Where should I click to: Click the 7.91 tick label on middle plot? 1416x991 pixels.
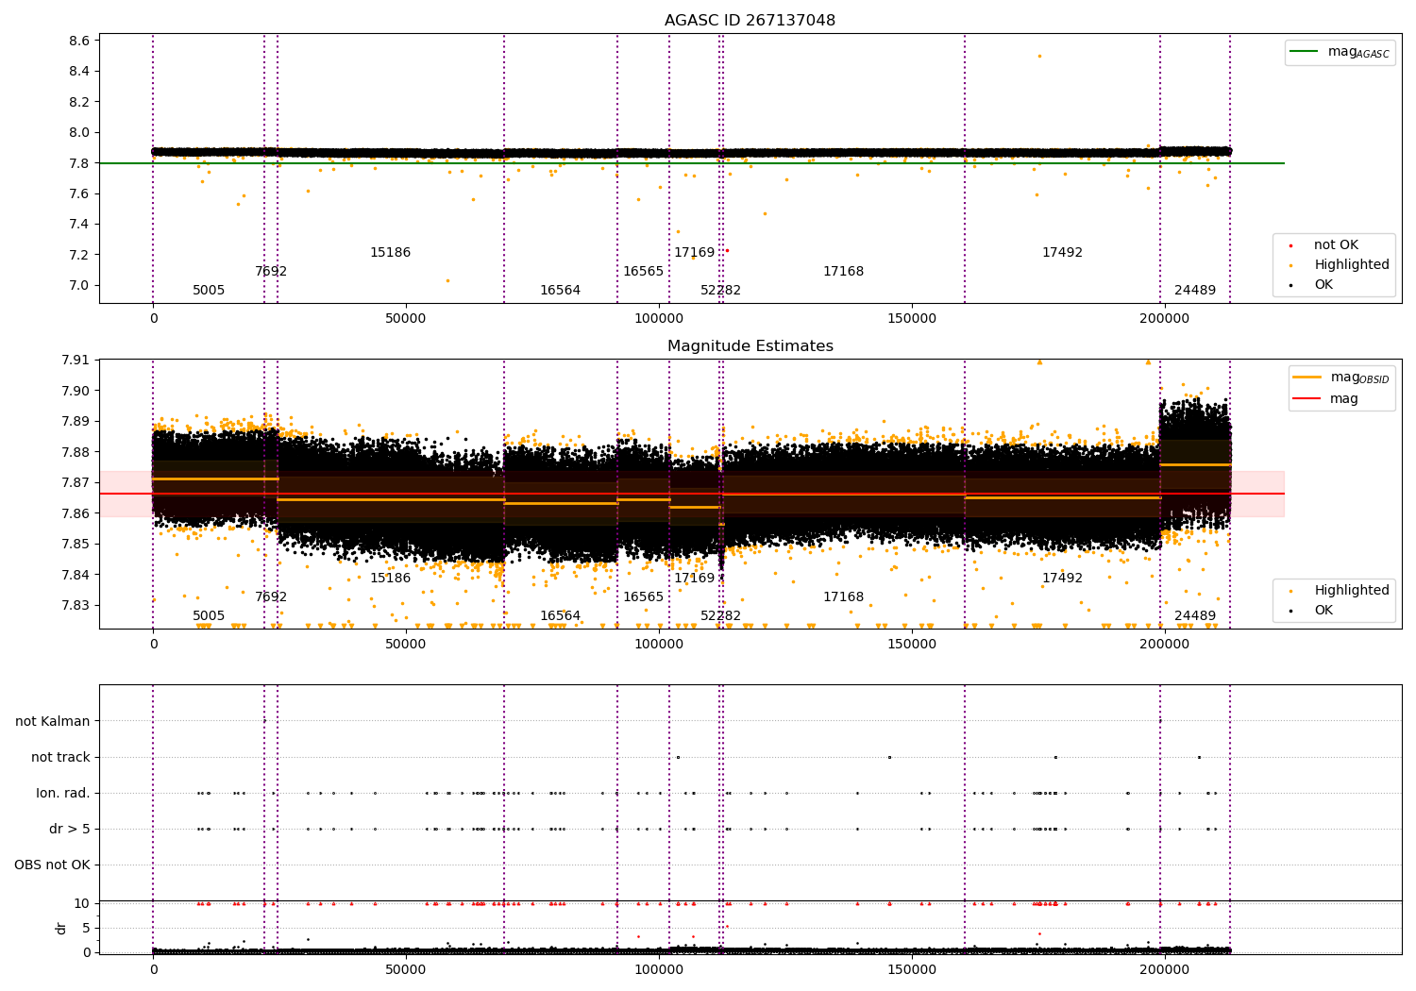(76, 360)
